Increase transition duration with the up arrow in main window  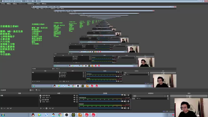tap(168, 98)
